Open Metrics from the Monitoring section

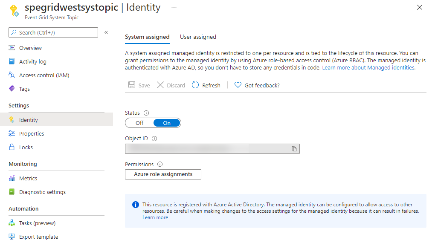pyautogui.click(x=28, y=179)
